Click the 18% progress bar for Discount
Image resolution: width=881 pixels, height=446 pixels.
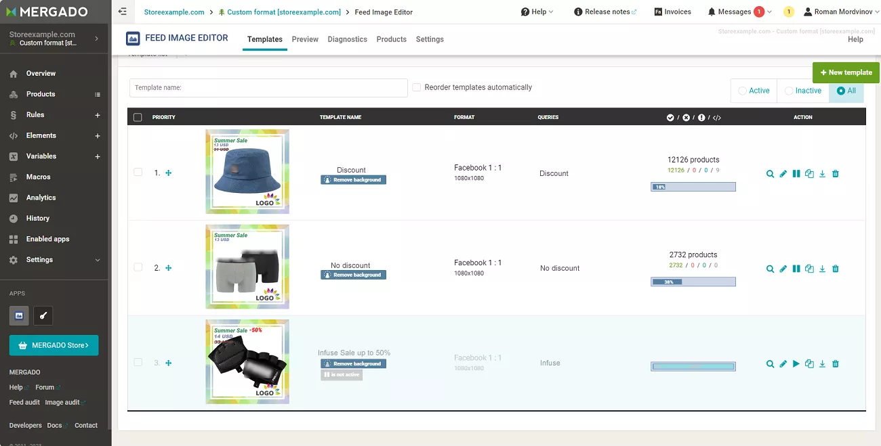coord(693,187)
